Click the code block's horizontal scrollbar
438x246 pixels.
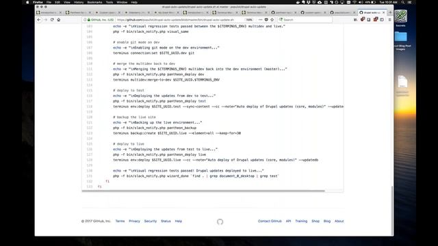point(203,191)
